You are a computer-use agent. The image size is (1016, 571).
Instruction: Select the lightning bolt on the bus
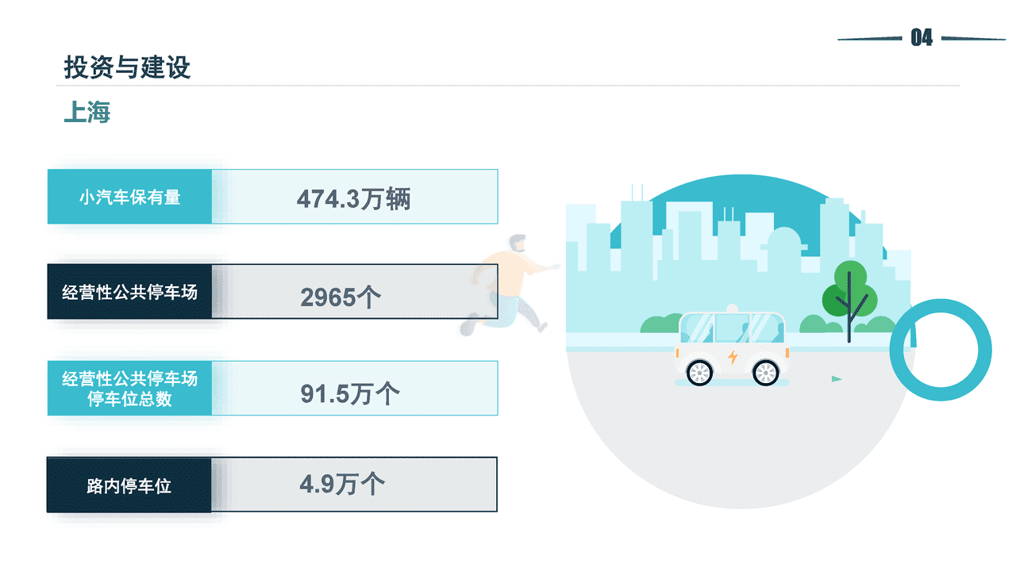[733, 356]
